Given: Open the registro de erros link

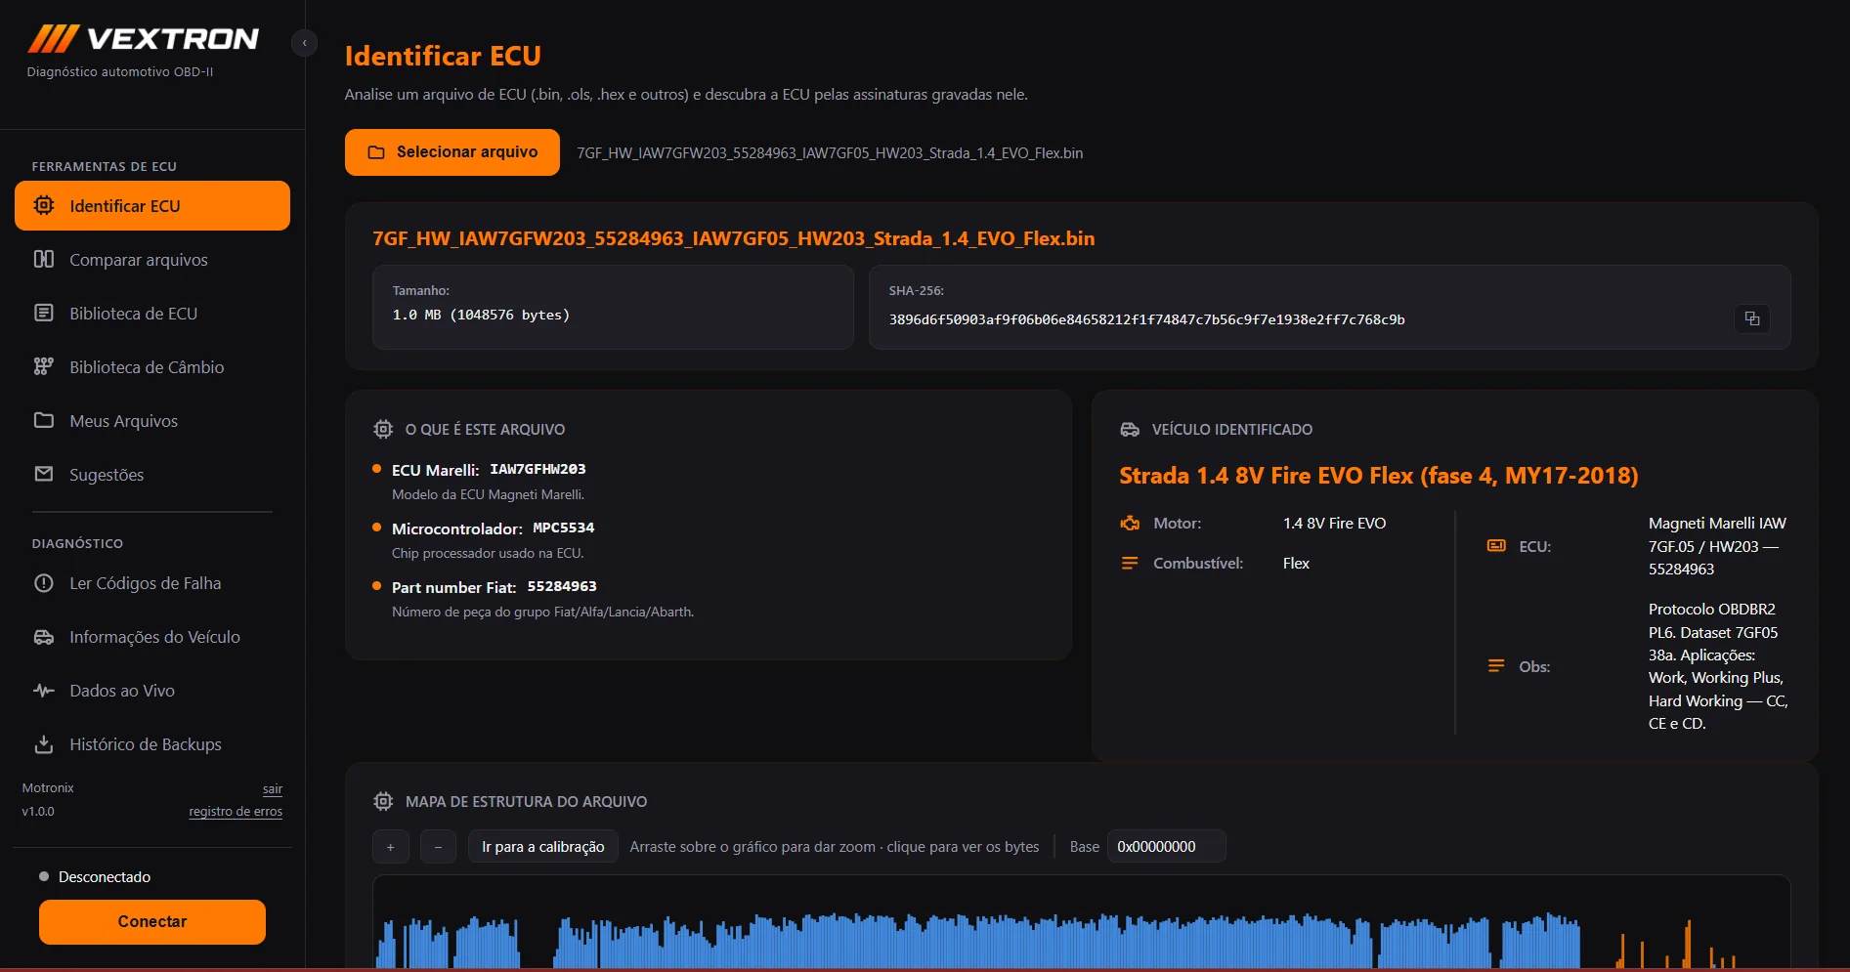Looking at the screenshot, I should point(236,812).
